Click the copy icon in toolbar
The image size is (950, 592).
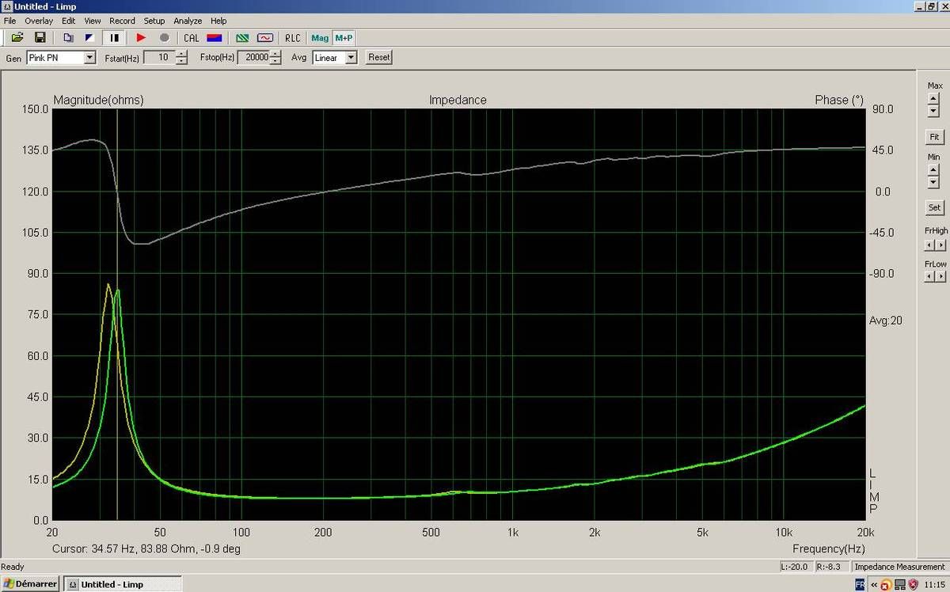tap(68, 37)
